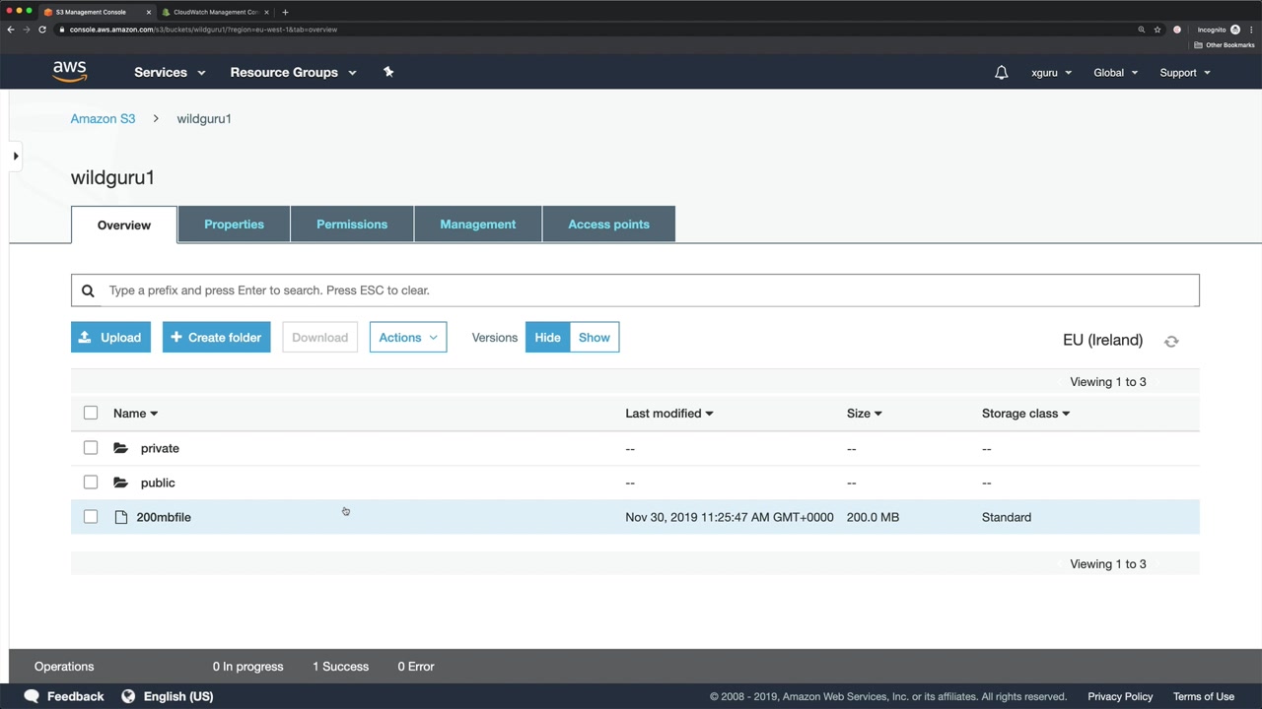This screenshot has height=709, width=1262.
Task: Open the public folder link
Action: 158,483
